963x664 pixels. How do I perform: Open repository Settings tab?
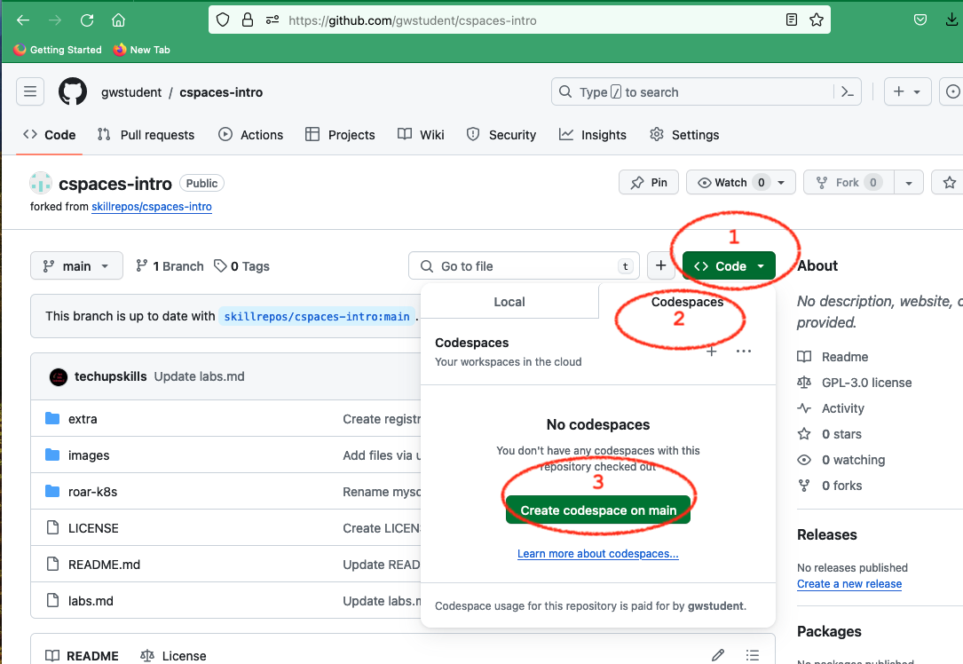click(x=684, y=135)
